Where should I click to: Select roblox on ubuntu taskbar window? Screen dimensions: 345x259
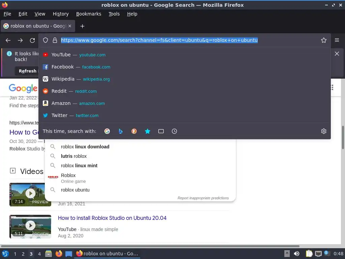click(x=107, y=254)
